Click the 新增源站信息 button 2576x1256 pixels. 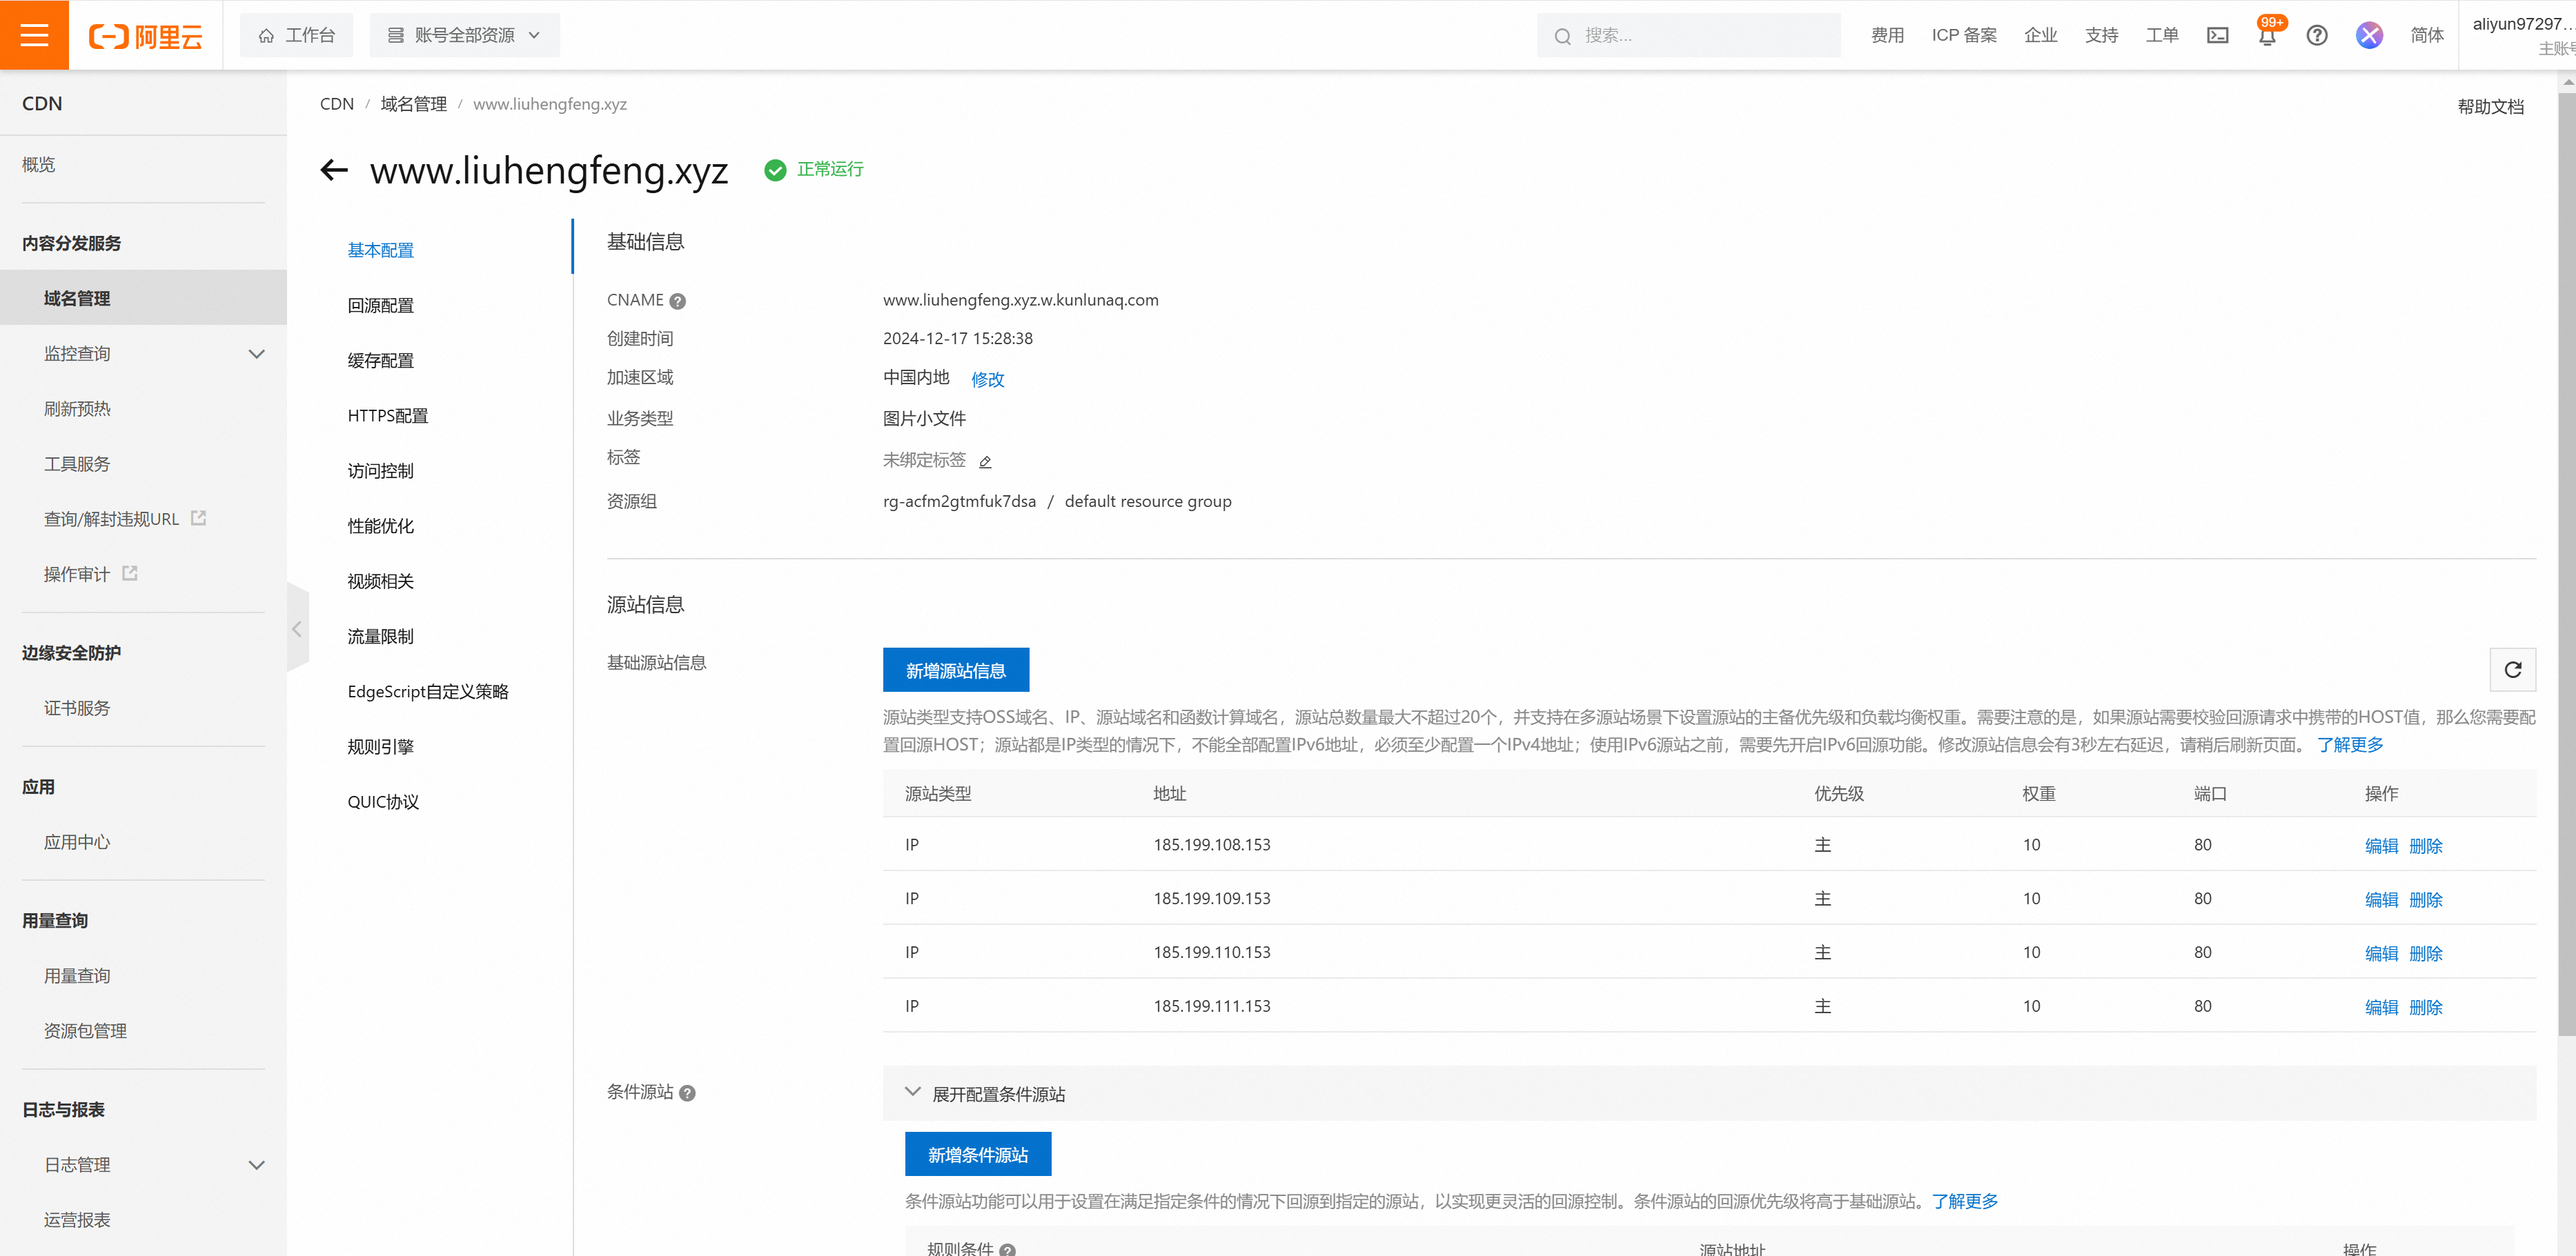(x=955, y=670)
